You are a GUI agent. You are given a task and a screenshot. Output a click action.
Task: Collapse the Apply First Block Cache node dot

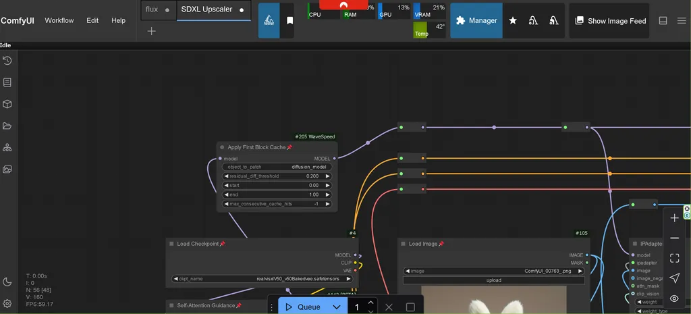click(x=221, y=147)
